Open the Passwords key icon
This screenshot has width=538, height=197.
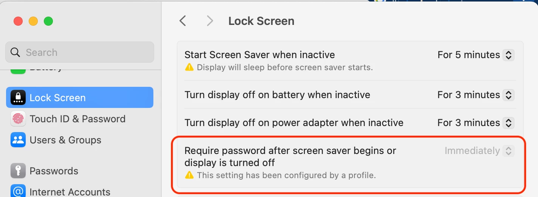click(x=18, y=171)
